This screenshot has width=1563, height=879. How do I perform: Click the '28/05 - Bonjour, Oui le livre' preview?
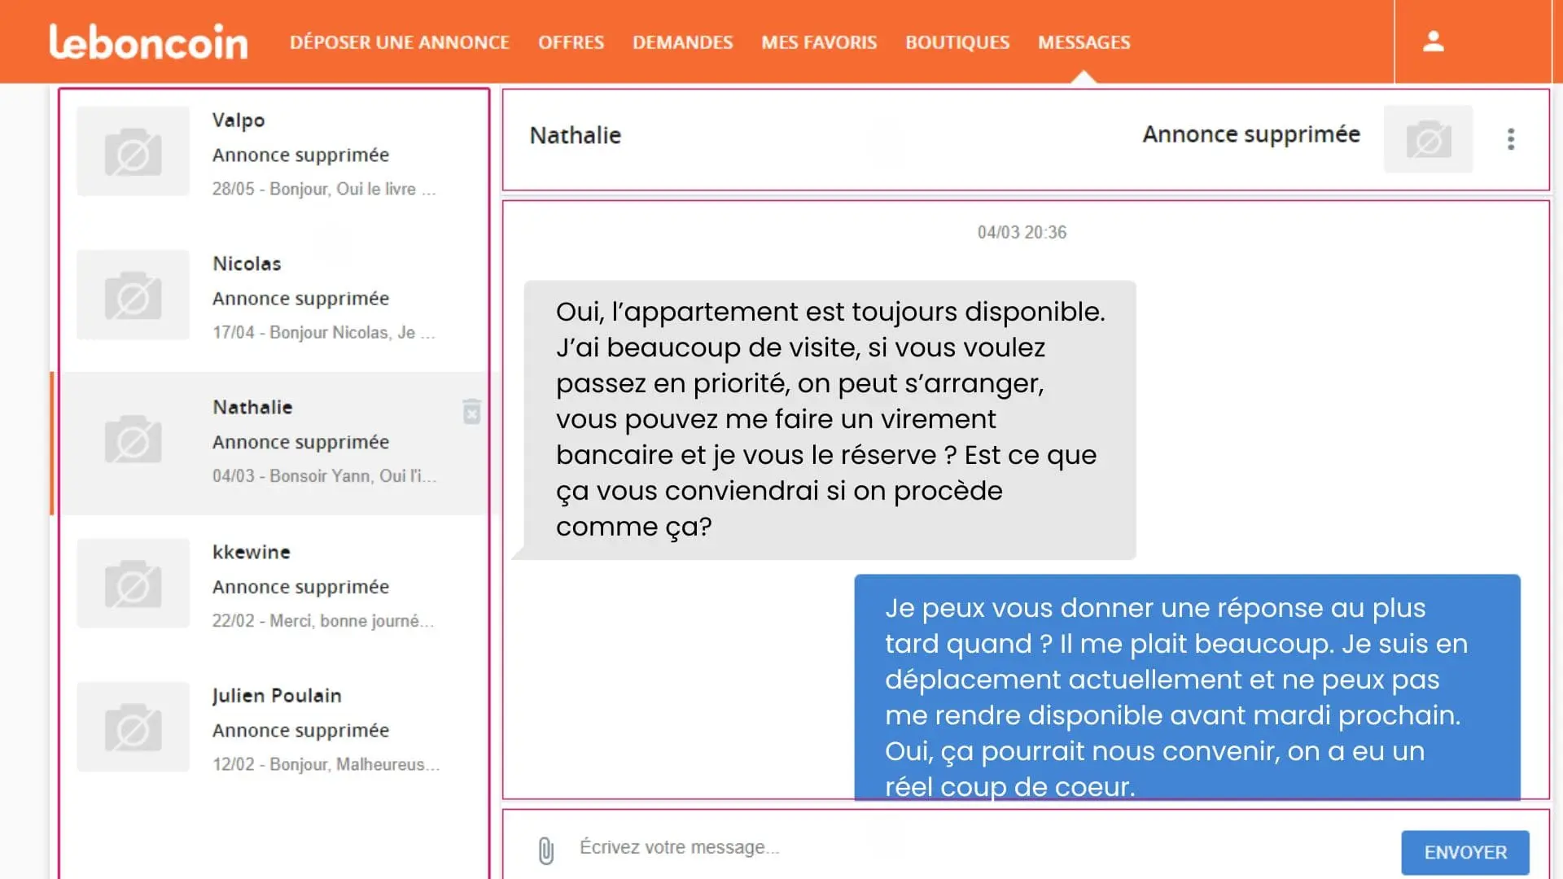pyautogui.click(x=324, y=189)
